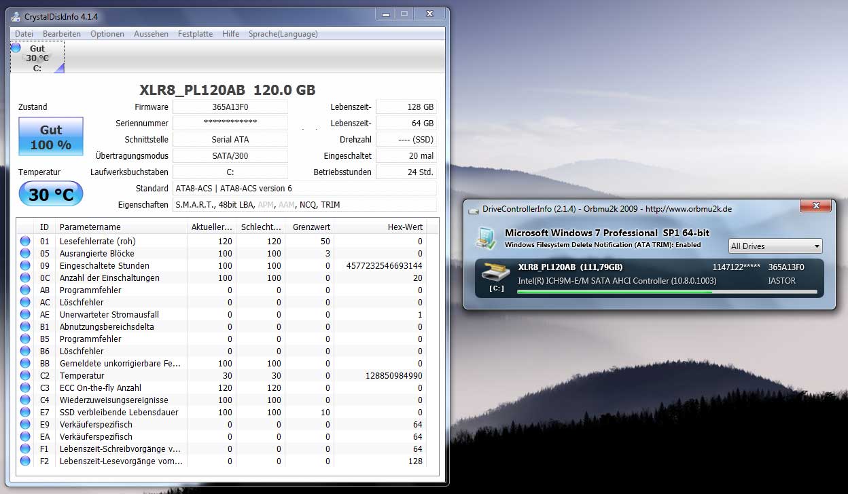Open the Optionen menu
The width and height of the screenshot is (848, 494).
pos(107,34)
